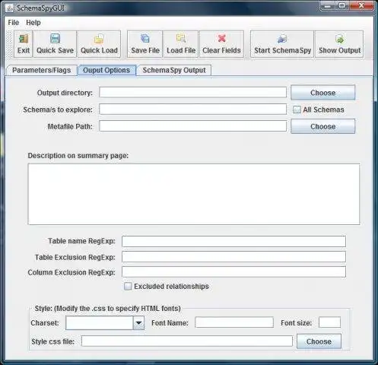Maximize the SchemaSpyGUI window

pyautogui.click(x=341, y=5)
